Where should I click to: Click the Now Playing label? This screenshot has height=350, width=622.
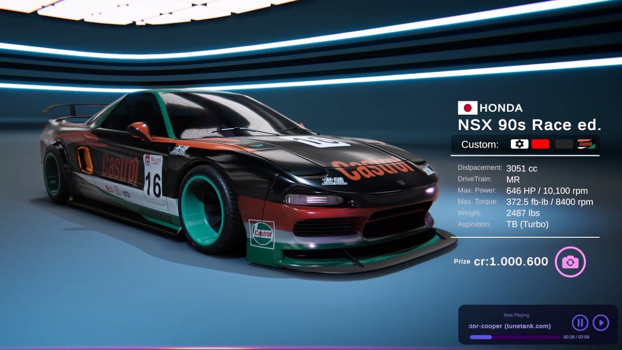coord(517,315)
